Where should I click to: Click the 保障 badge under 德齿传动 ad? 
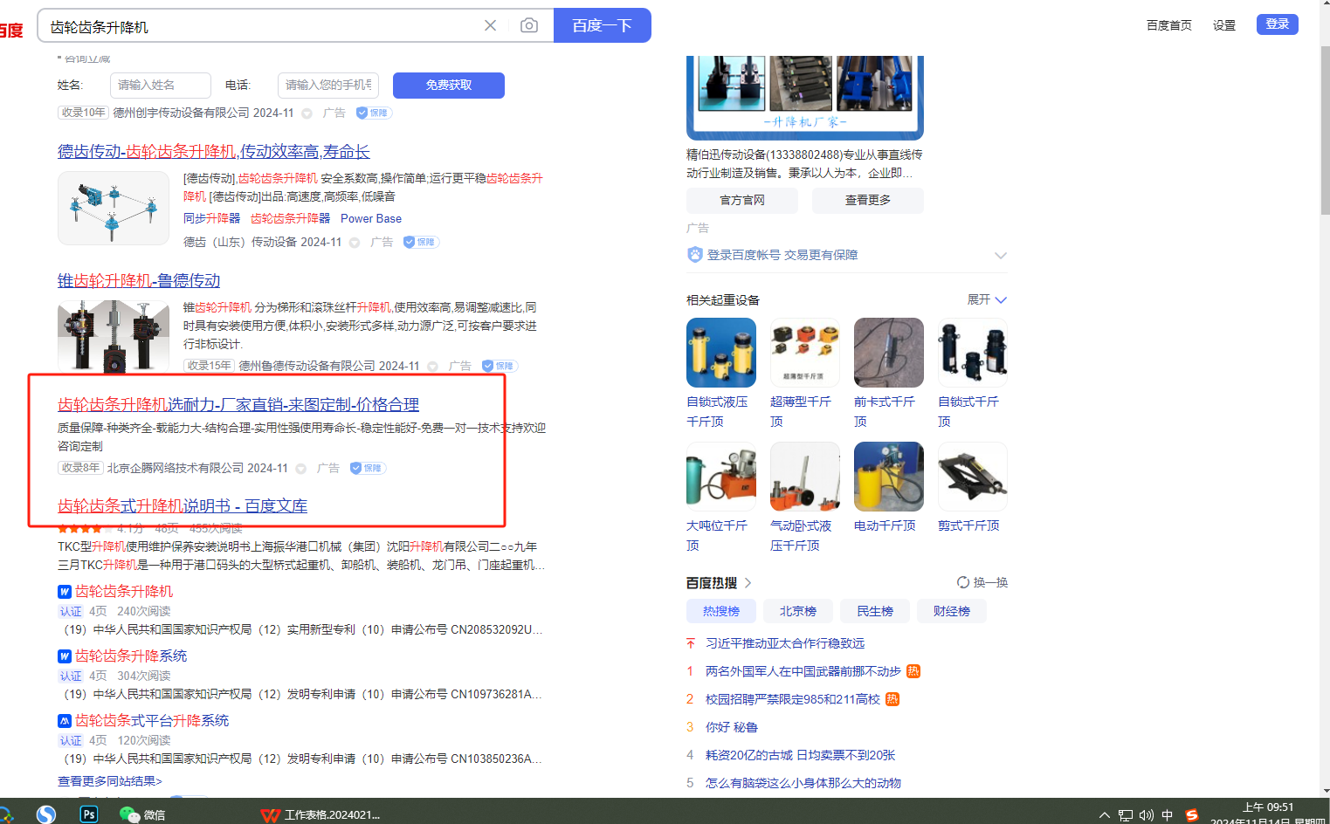point(421,242)
